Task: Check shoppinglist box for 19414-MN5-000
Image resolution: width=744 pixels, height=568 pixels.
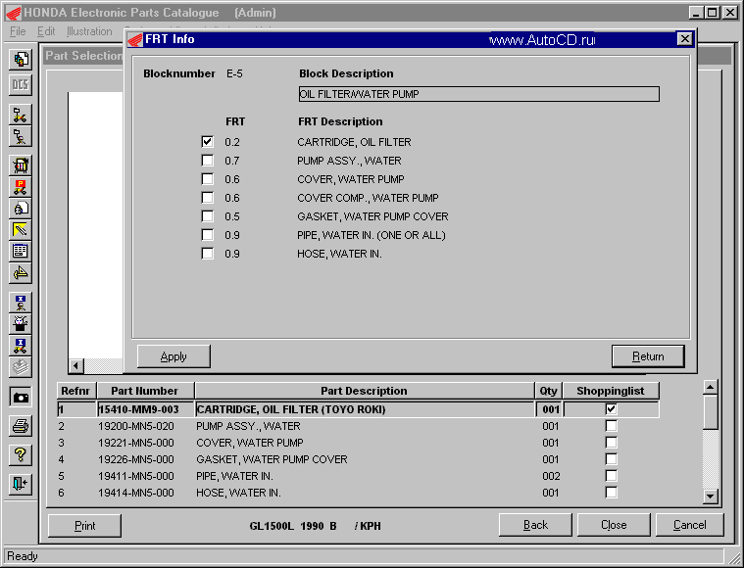Action: click(x=611, y=493)
